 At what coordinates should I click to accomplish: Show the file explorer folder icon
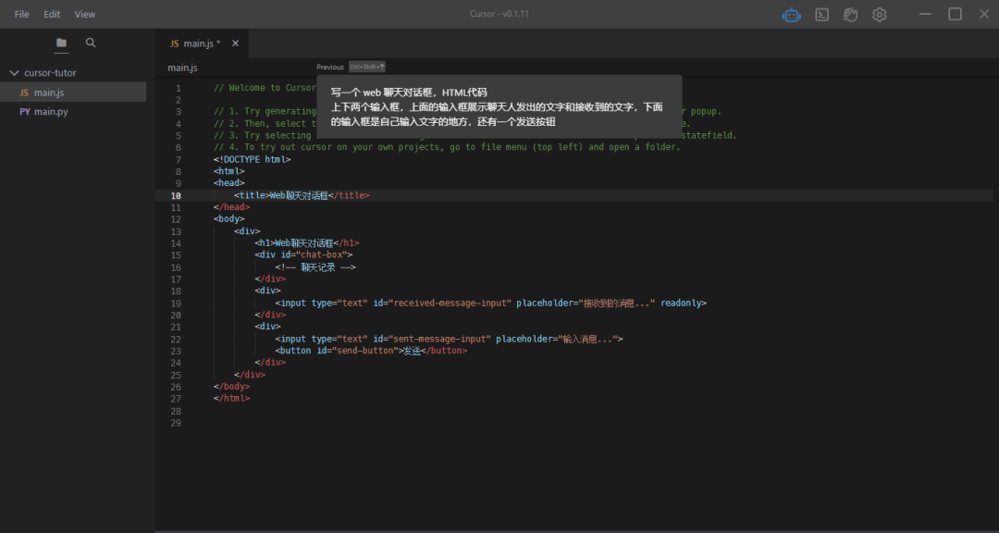pyautogui.click(x=61, y=43)
